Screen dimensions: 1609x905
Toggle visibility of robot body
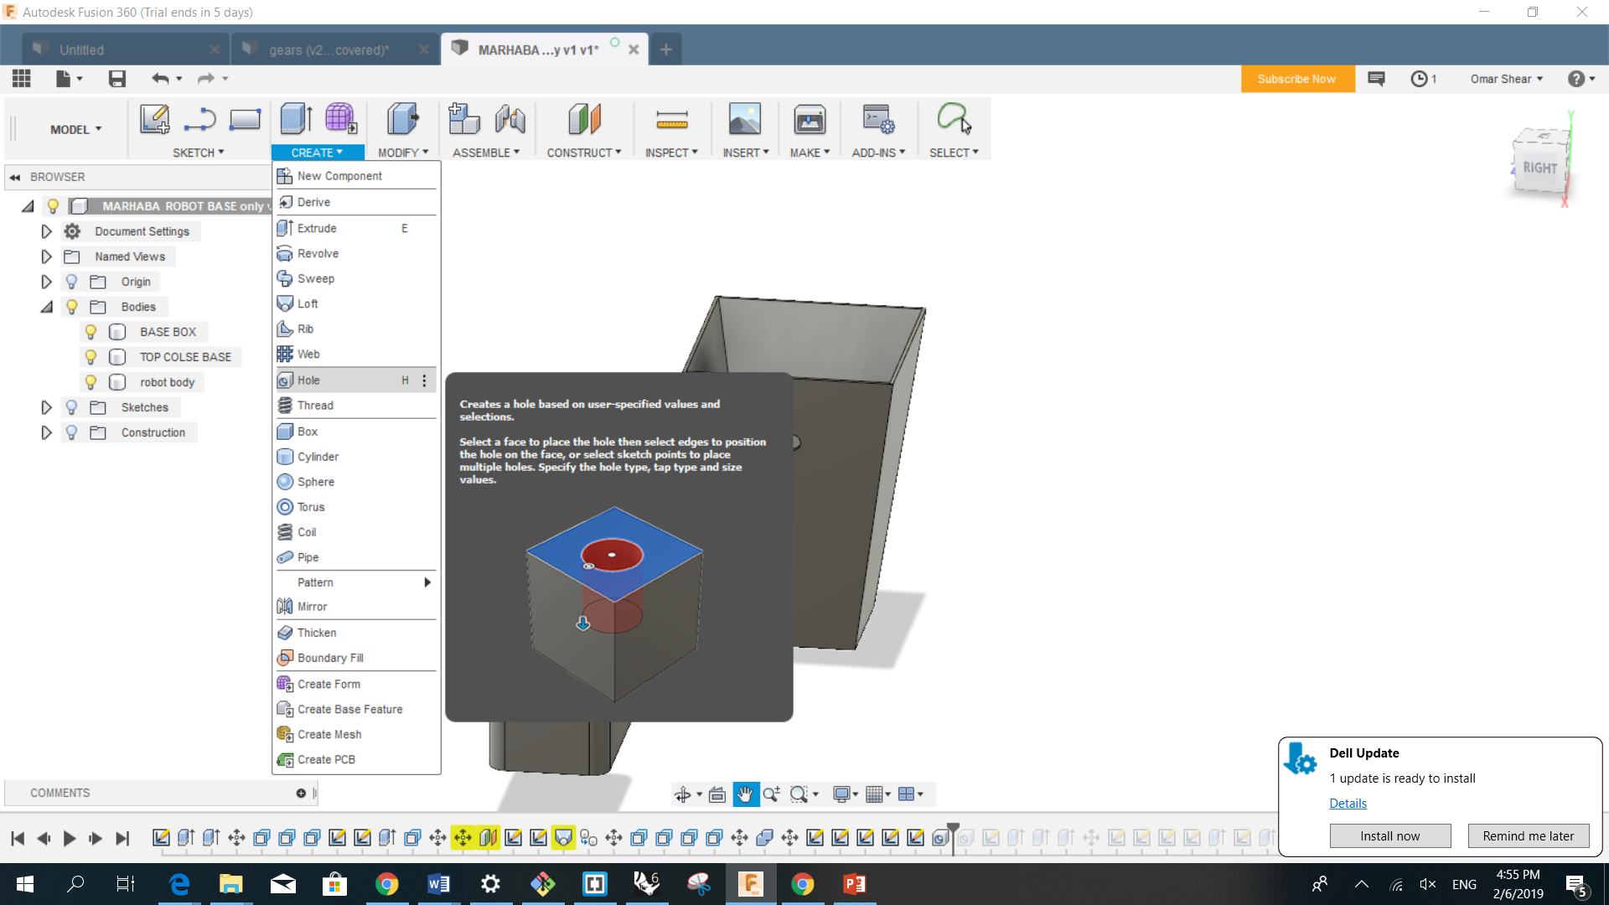pyautogui.click(x=91, y=382)
